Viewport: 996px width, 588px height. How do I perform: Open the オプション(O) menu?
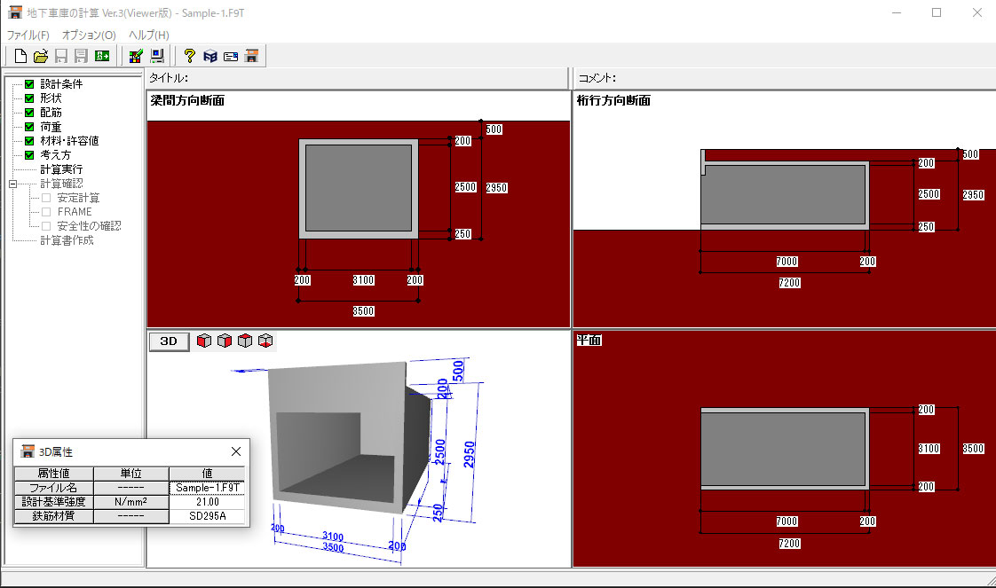[89, 35]
